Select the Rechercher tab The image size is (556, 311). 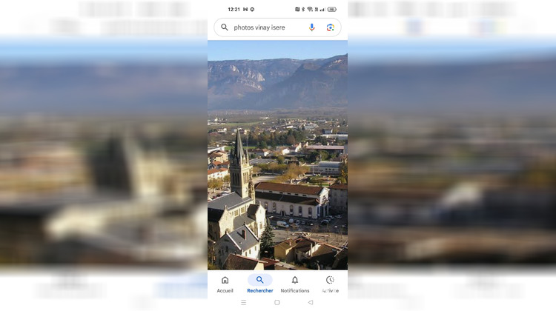pos(259,284)
